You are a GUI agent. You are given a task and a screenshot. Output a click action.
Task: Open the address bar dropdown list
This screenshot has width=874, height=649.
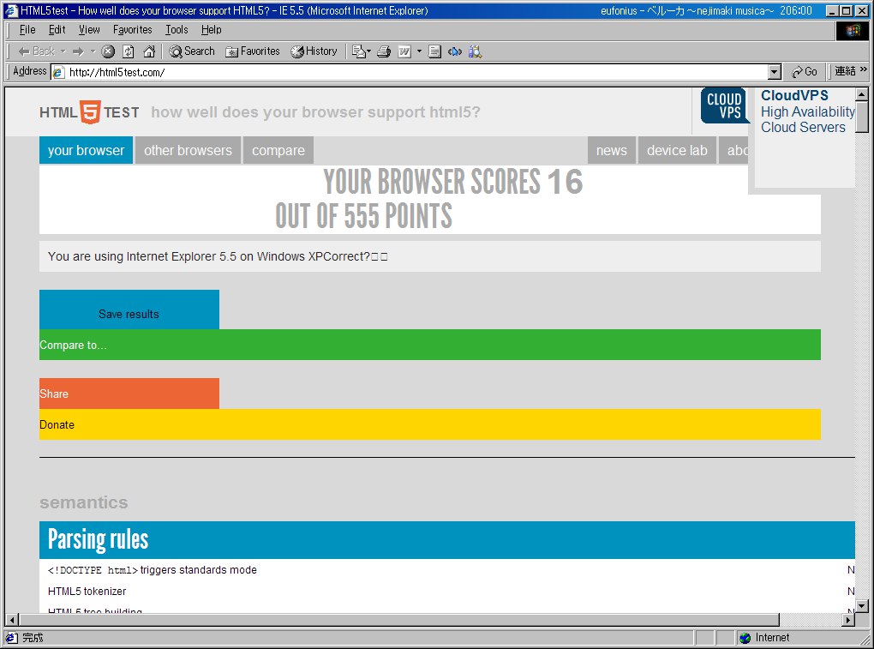click(x=775, y=72)
